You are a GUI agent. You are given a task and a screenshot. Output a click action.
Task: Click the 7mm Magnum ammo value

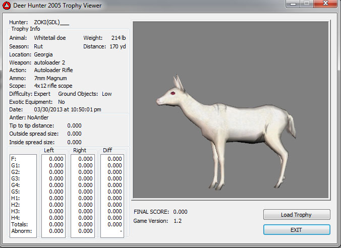pyautogui.click(x=50, y=78)
